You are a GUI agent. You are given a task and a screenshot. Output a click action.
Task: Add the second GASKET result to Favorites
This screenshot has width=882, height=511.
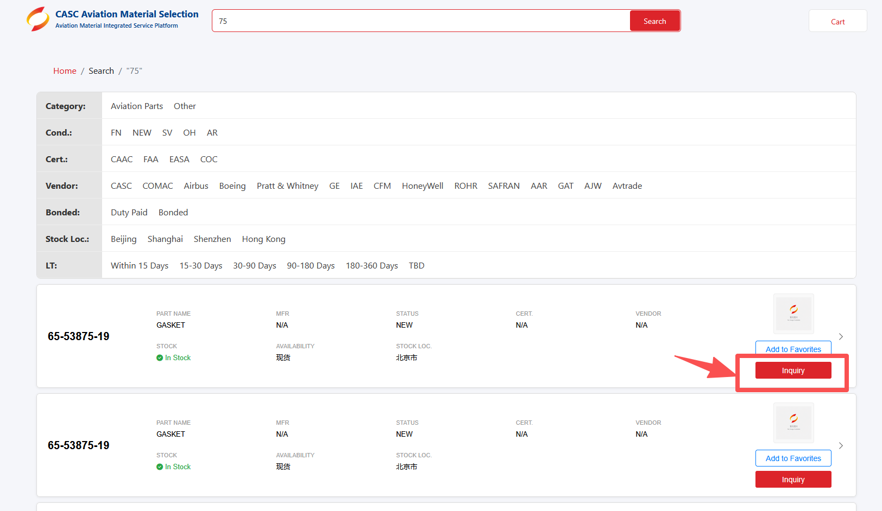click(793, 458)
